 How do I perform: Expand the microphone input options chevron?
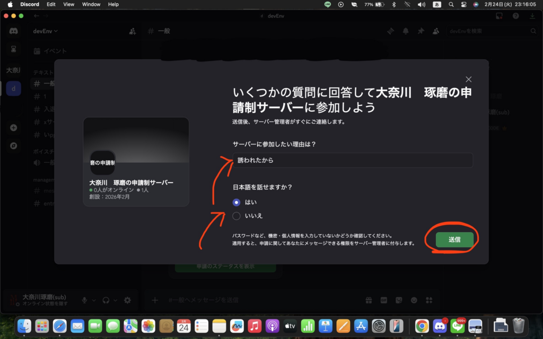[94, 300]
